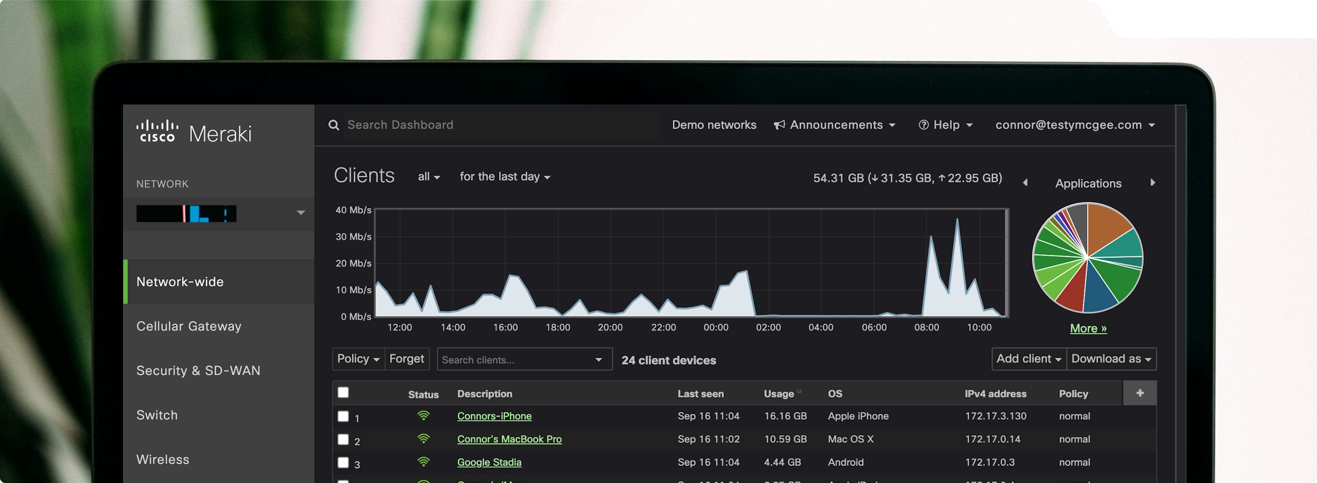
Task: Check the box for Connors-iPhone row
Action: [343, 416]
